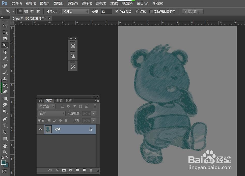Select the Path Selection tool
The height and width of the screenshot is (176, 245).
(x=5, y=132)
